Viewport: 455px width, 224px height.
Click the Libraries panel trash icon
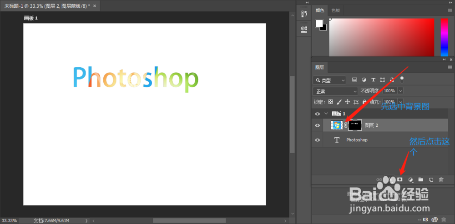coord(443,219)
